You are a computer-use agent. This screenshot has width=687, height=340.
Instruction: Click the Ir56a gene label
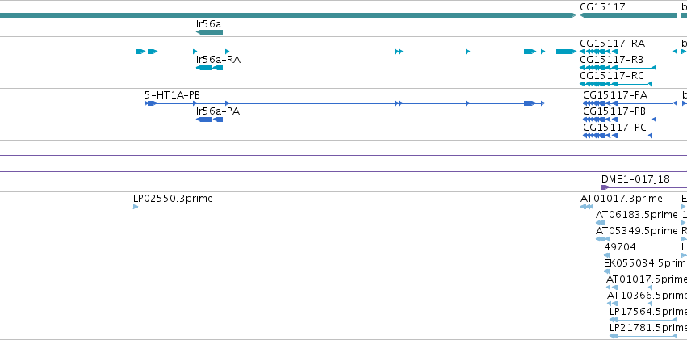coord(208,23)
